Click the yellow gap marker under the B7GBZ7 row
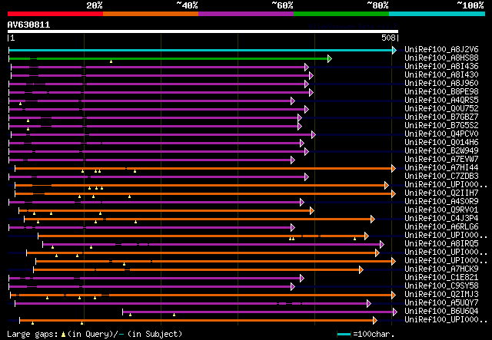The image size is (492, 340). point(28,120)
